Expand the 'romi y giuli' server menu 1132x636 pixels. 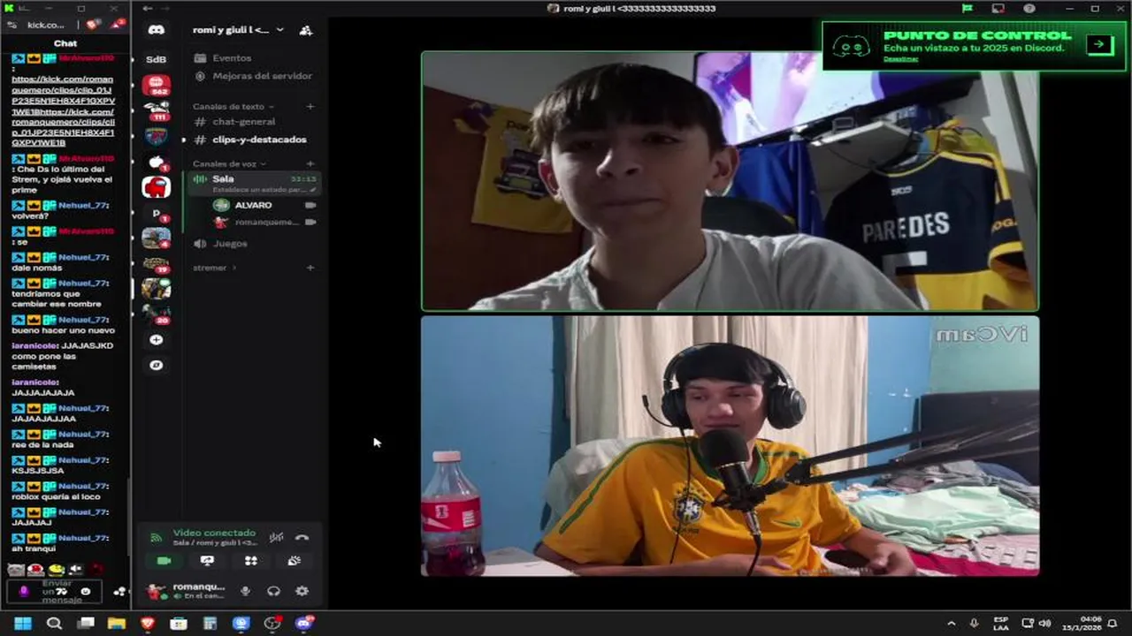239,30
